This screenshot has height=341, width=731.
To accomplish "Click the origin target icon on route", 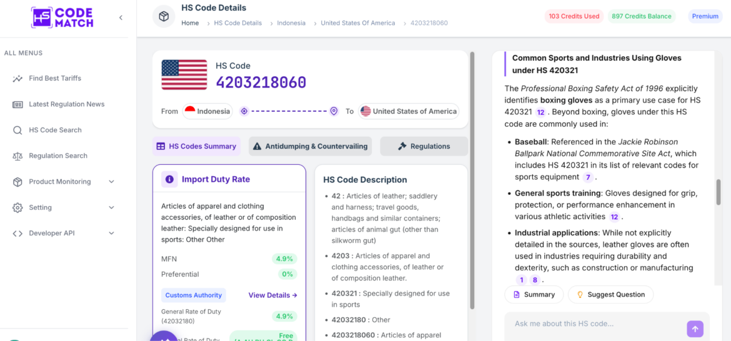I will click(x=244, y=111).
